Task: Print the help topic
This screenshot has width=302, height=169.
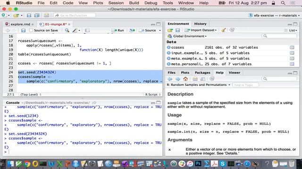Action: point(195,79)
